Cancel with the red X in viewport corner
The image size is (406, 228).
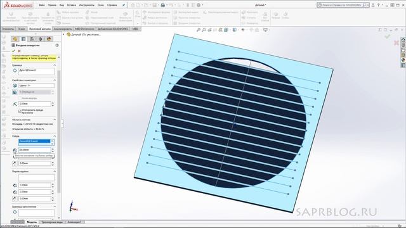tap(396, 42)
